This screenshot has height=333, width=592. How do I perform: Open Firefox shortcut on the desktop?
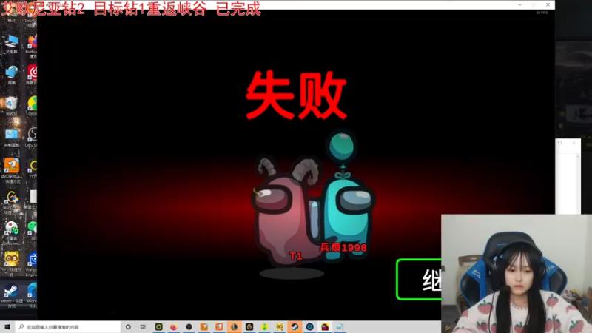point(32,45)
